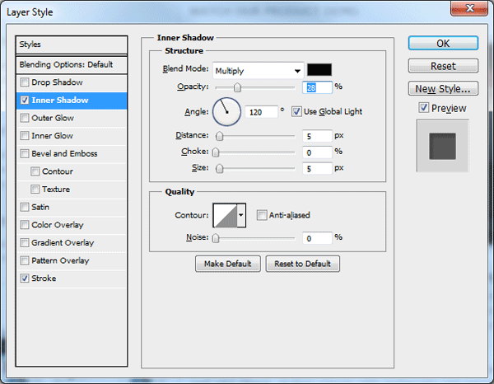The width and height of the screenshot is (494, 384).
Task: Enable the Inner Glow checkbox
Action: 24,136
